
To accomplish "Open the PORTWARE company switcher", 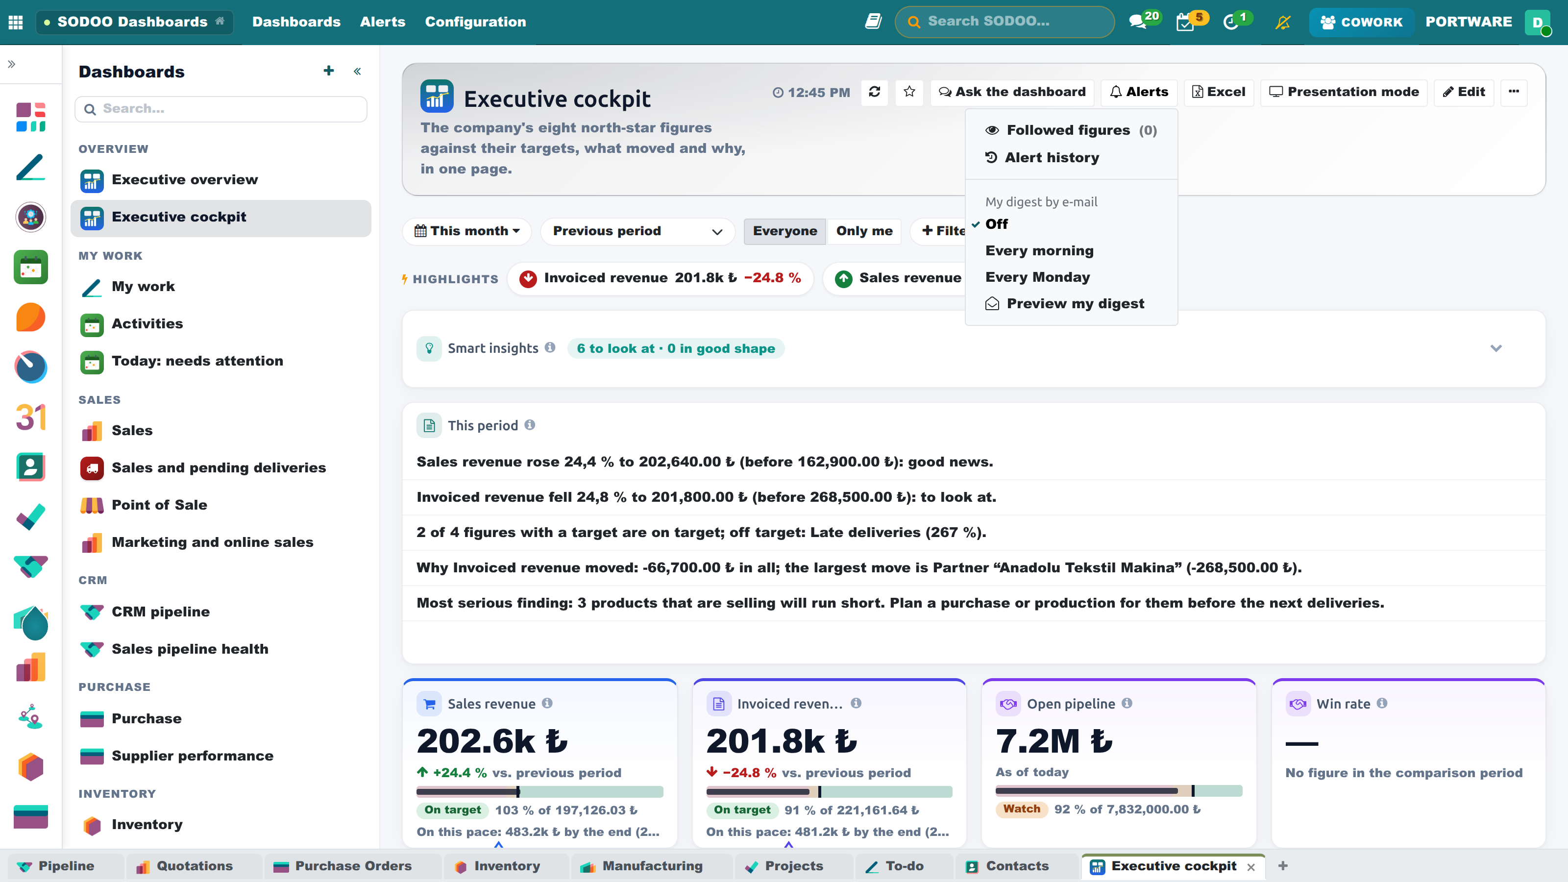I will 1468,22.
